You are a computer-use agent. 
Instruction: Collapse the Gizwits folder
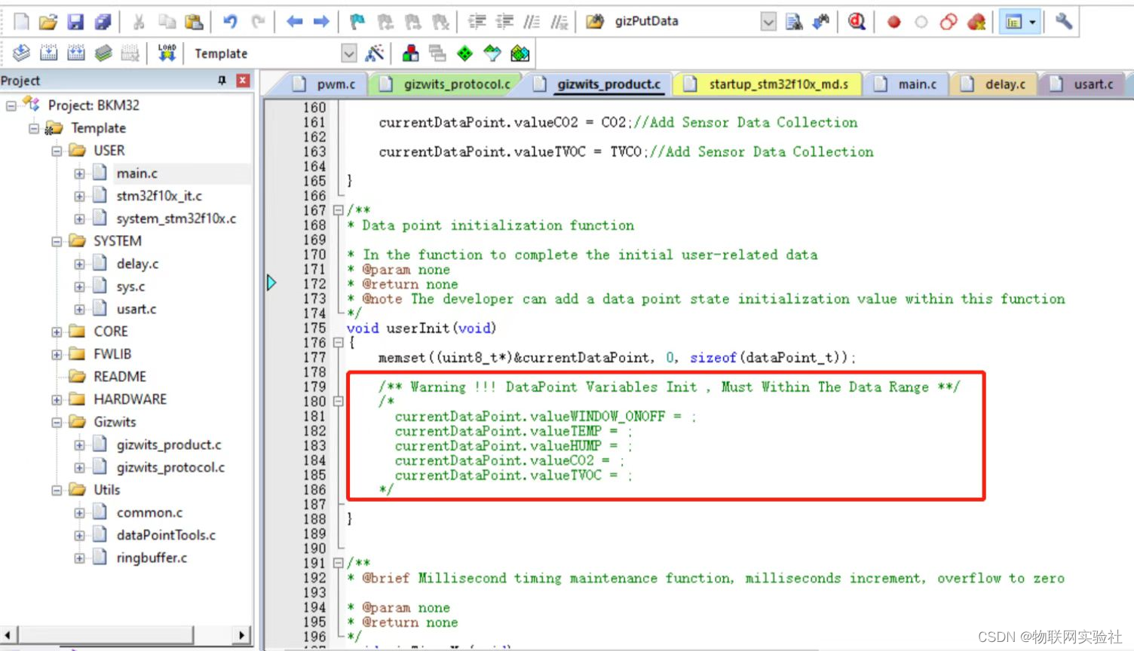(x=57, y=422)
